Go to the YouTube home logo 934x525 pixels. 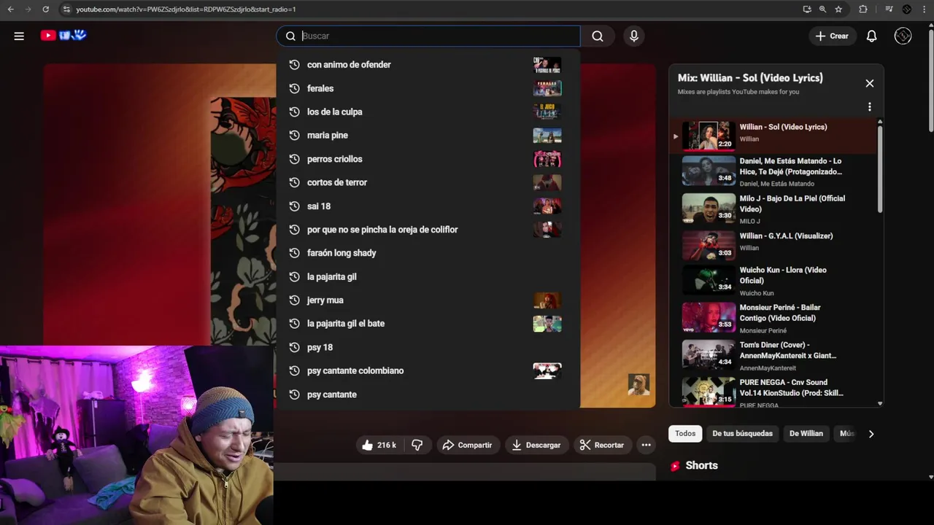63,35
